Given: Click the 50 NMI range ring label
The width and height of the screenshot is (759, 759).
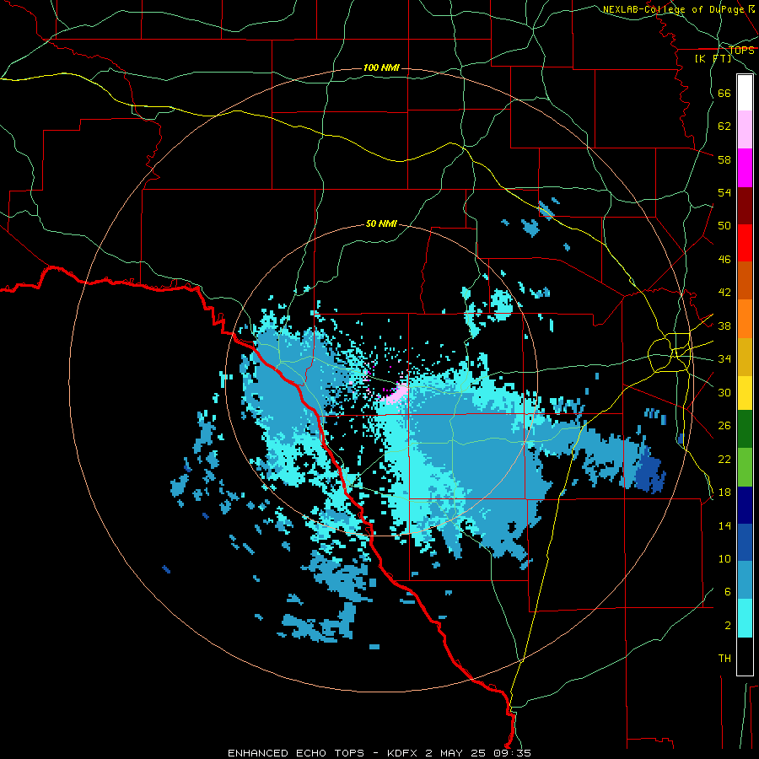Looking at the screenshot, I should (x=381, y=223).
